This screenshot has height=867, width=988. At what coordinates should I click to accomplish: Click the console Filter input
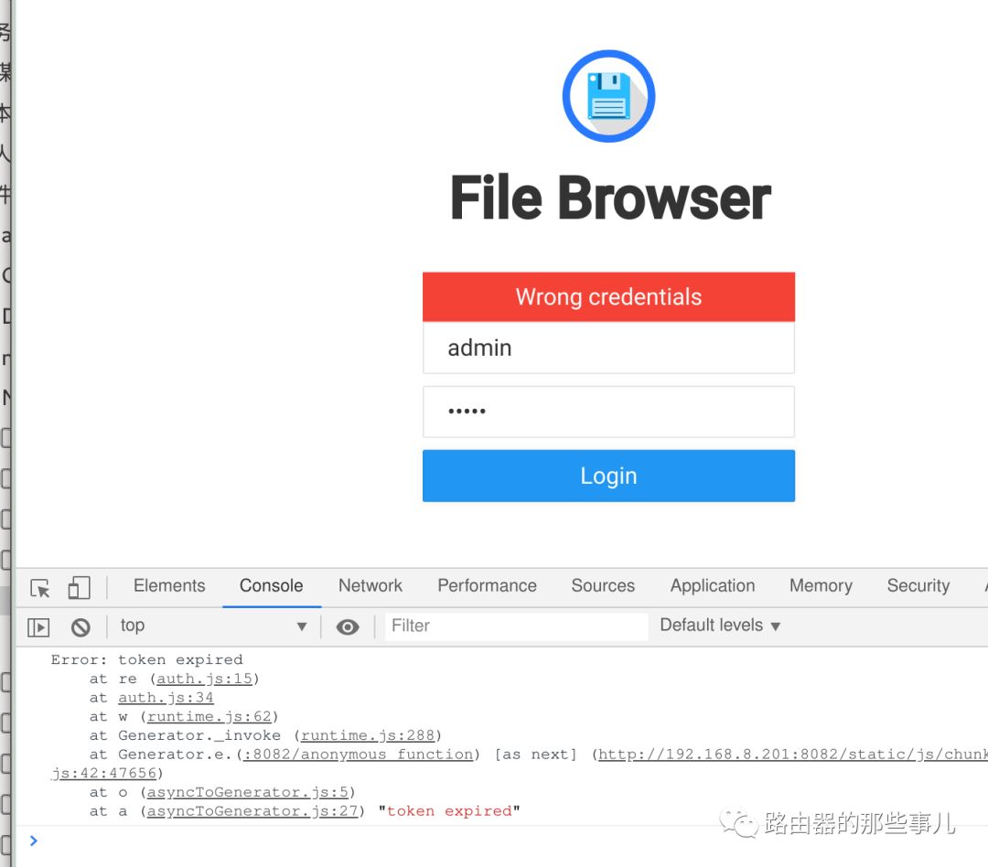pyautogui.click(x=516, y=626)
